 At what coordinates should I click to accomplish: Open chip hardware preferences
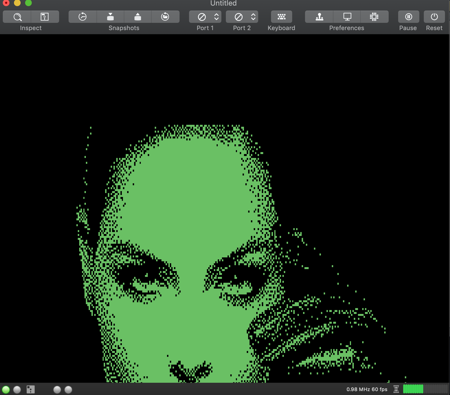[x=374, y=17]
